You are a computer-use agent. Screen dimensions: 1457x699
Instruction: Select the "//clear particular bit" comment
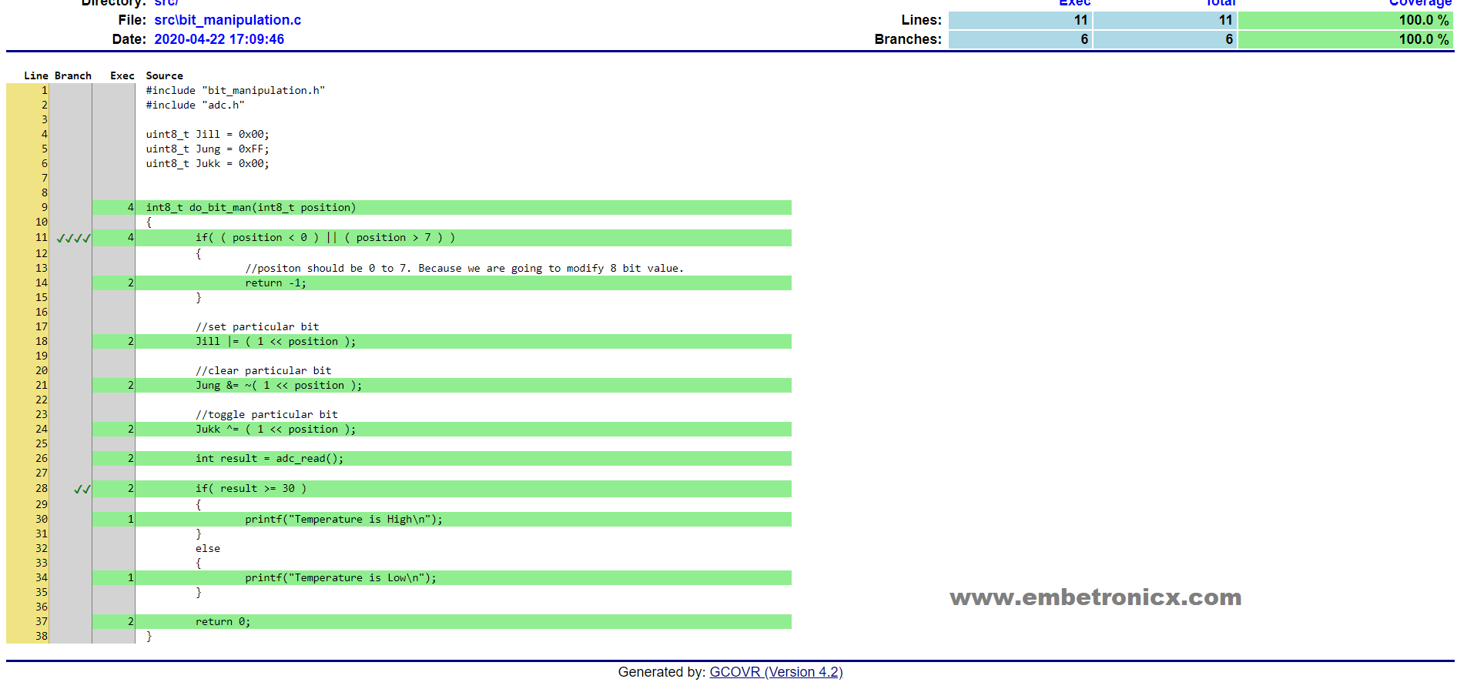click(x=263, y=370)
